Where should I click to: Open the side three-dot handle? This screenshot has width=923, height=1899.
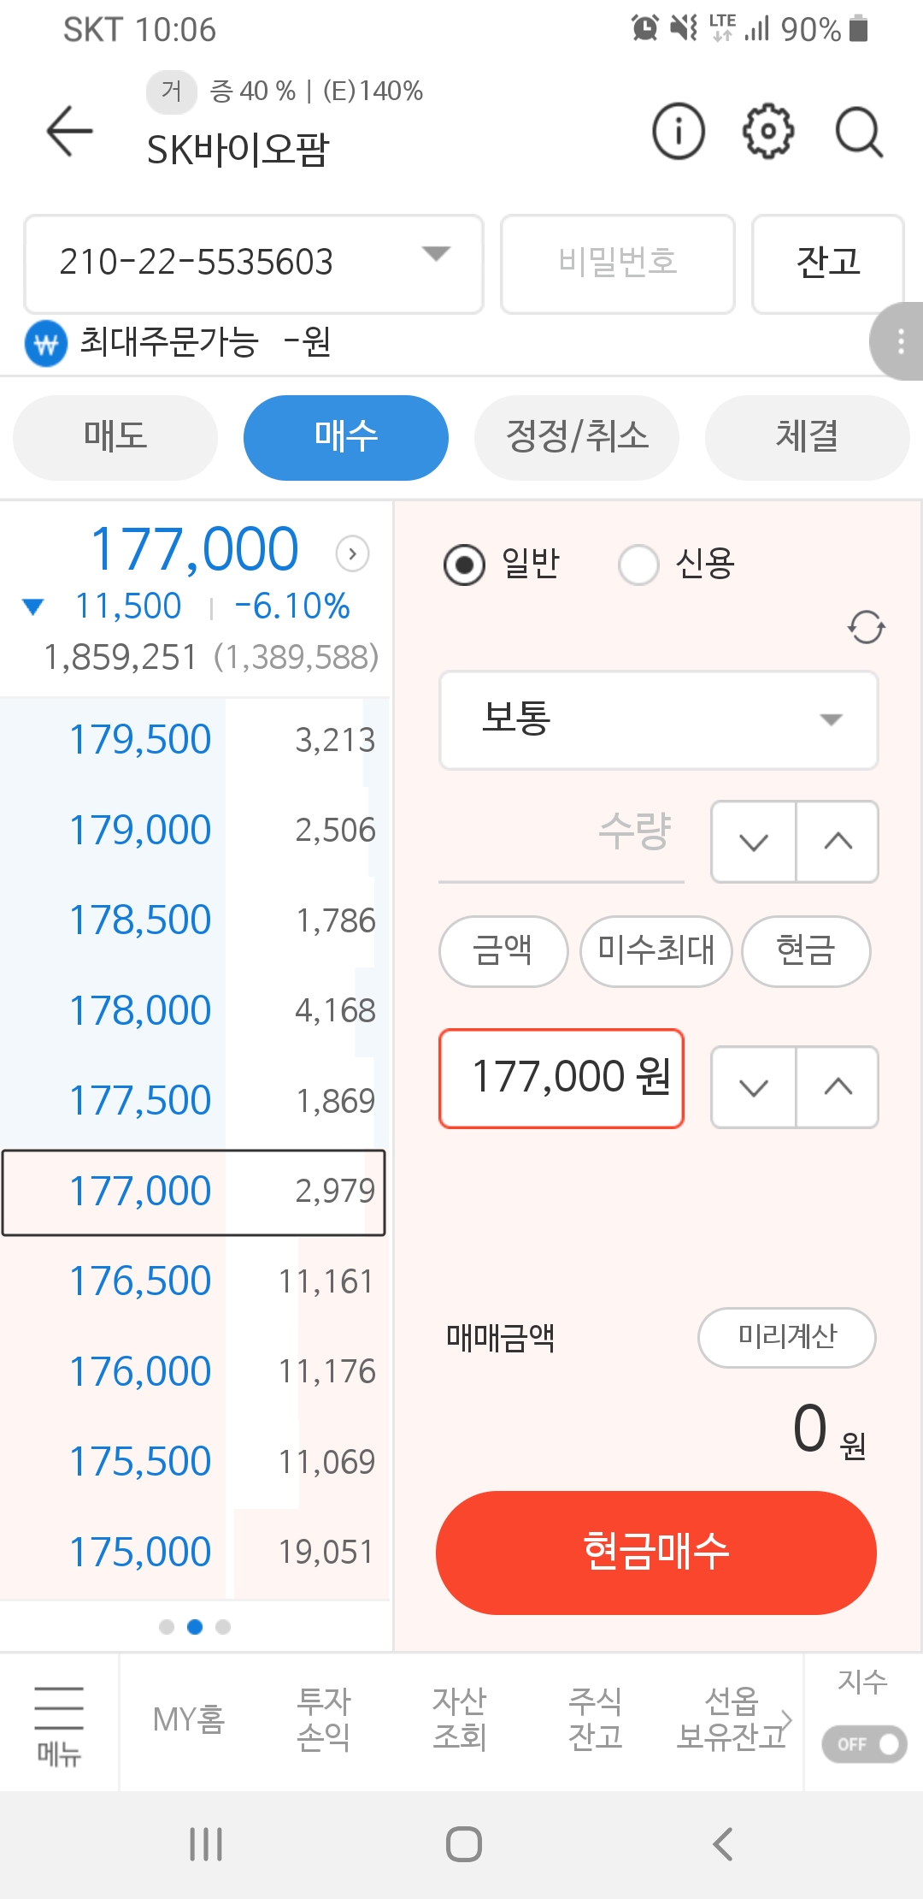click(897, 341)
